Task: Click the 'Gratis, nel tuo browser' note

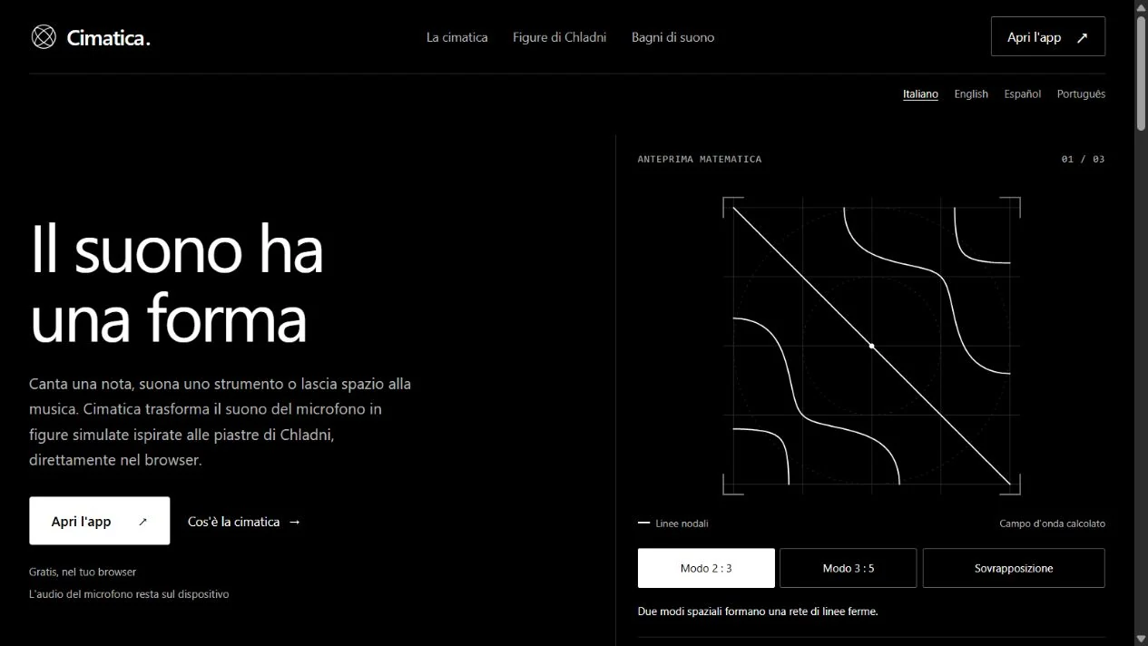Action: click(x=83, y=572)
